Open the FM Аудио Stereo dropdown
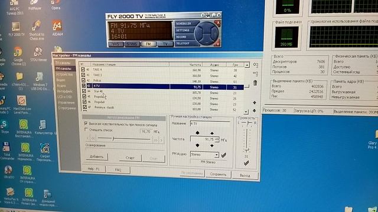The image size is (378, 212). tap(217, 155)
